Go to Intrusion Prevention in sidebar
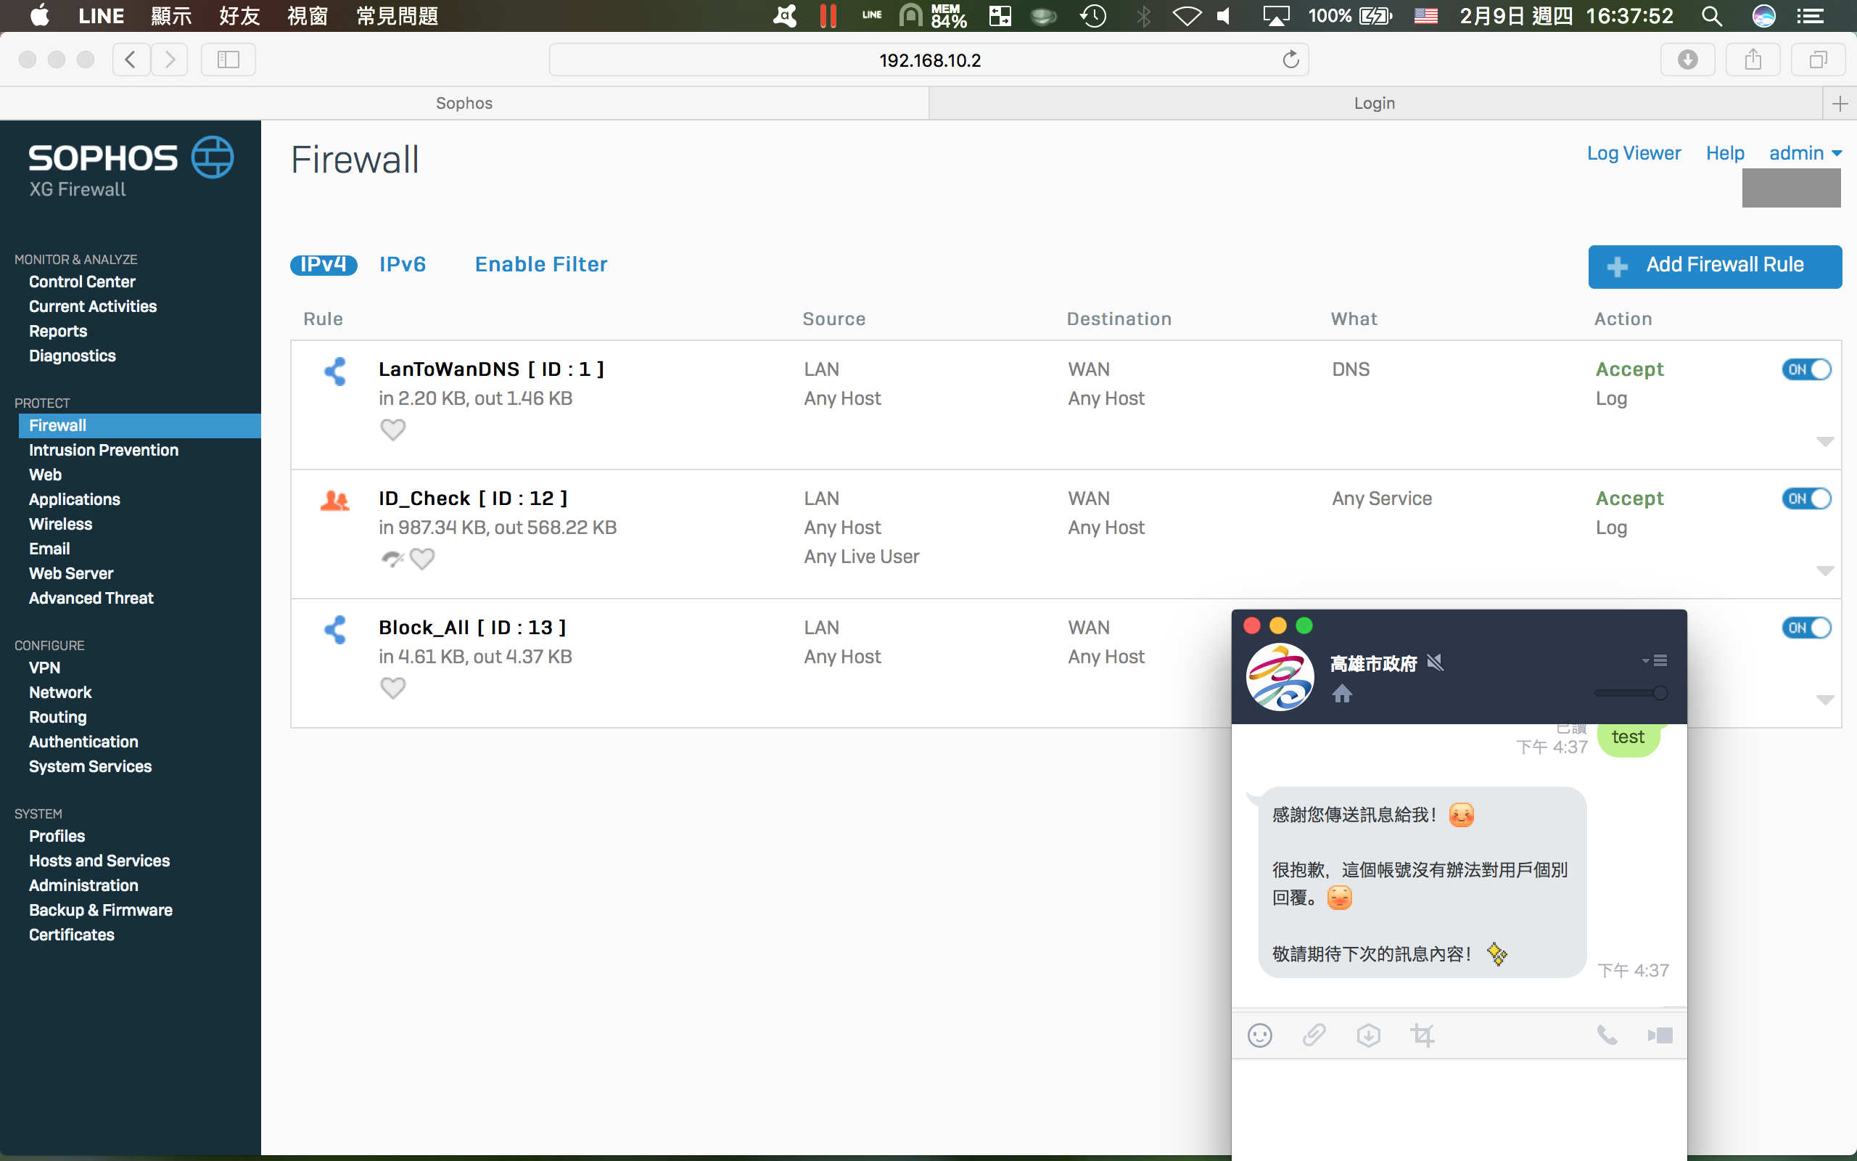 pos(104,450)
